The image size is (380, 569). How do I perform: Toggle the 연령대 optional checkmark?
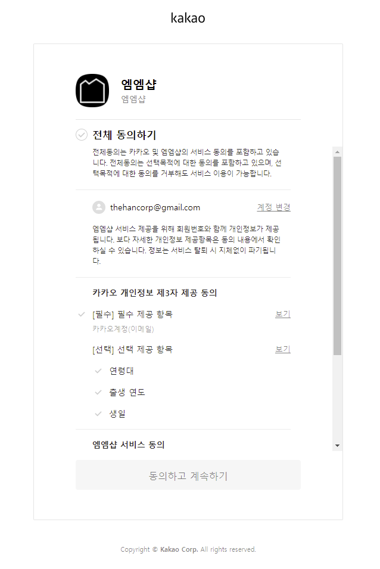[98, 371]
